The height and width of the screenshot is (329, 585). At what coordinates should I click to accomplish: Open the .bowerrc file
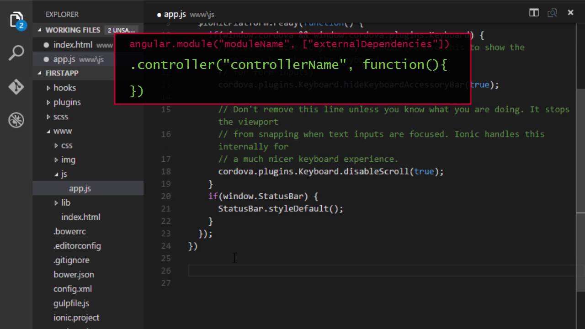(69, 232)
